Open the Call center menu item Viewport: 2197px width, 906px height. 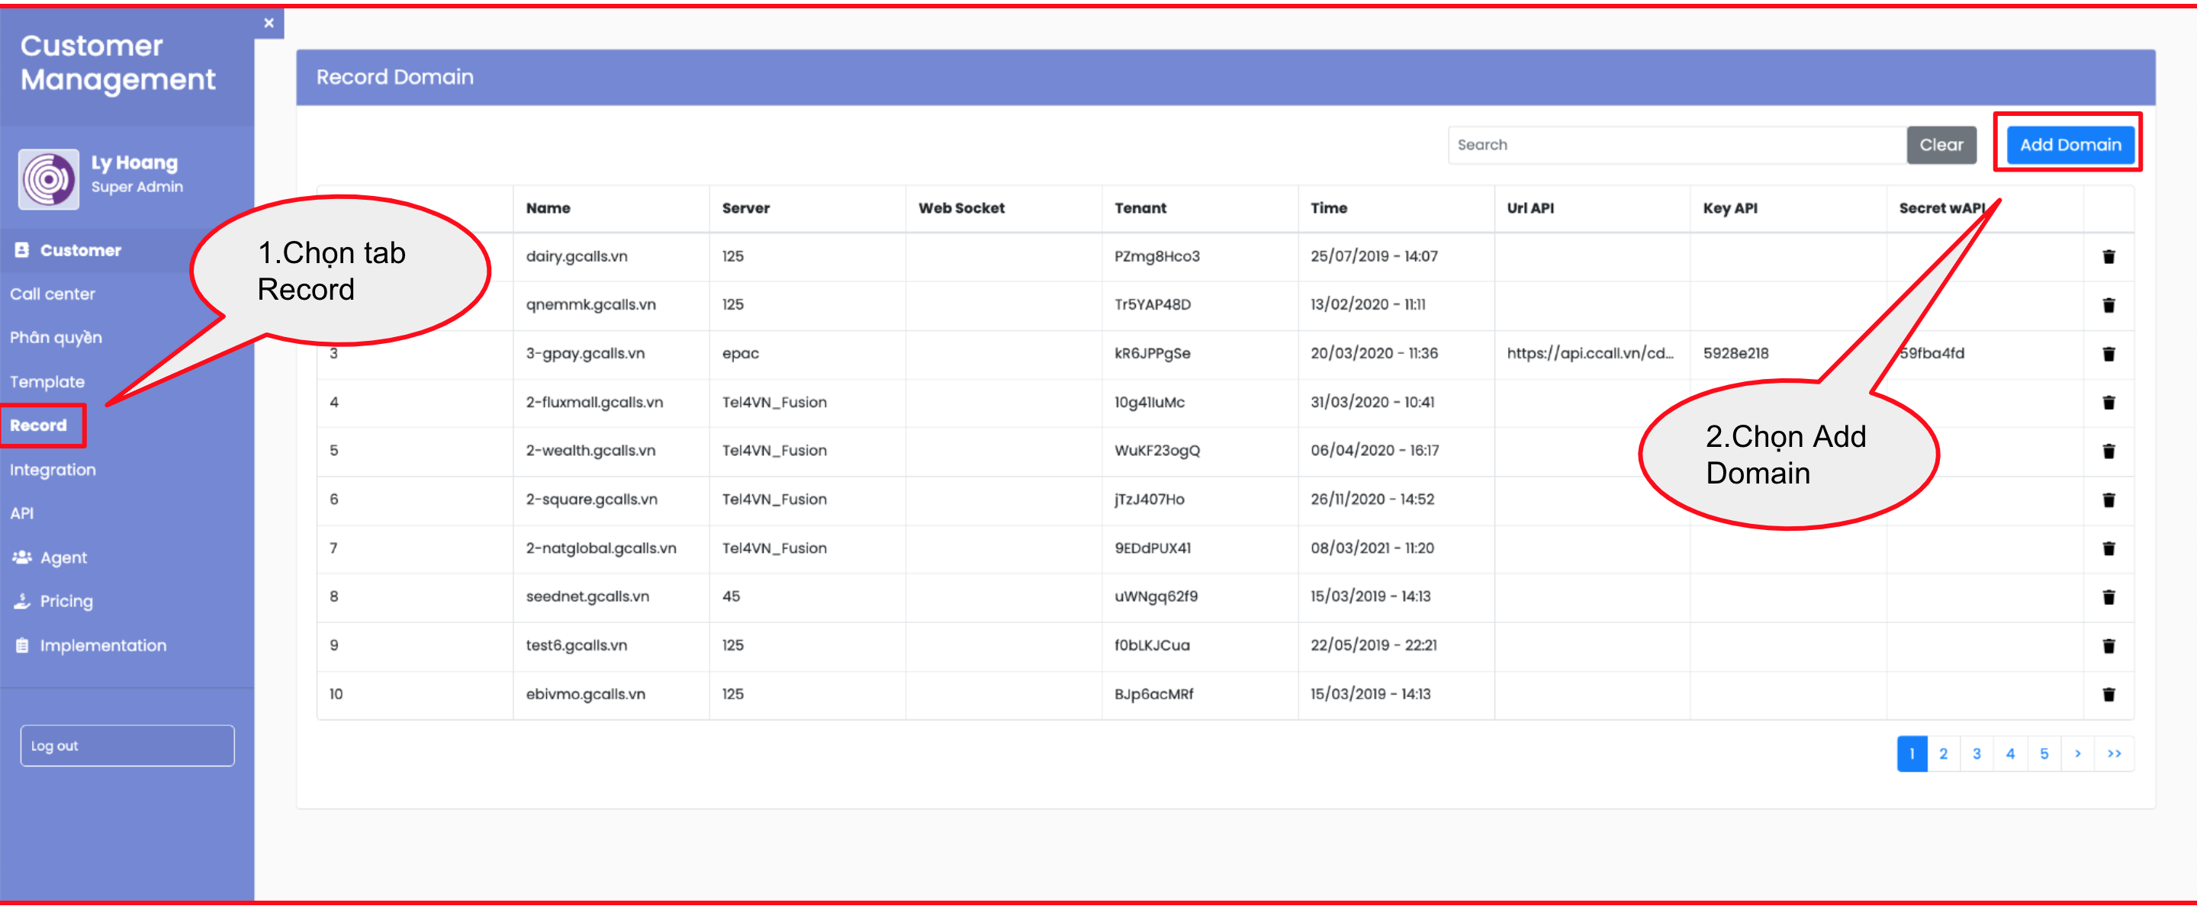point(52,294)
